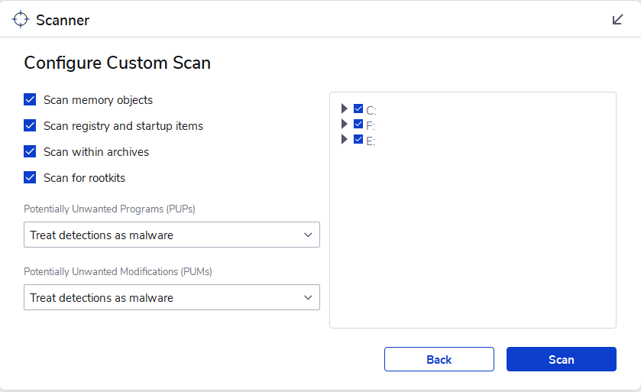The width and height of the screenshot is (641, 392).
Task: Open the Potentially Unwanted Modifications dropdown
Action: coord(172,298)
